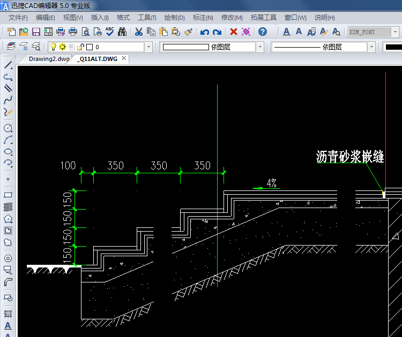Expand the layer 0 dropdown

(148, 47)
